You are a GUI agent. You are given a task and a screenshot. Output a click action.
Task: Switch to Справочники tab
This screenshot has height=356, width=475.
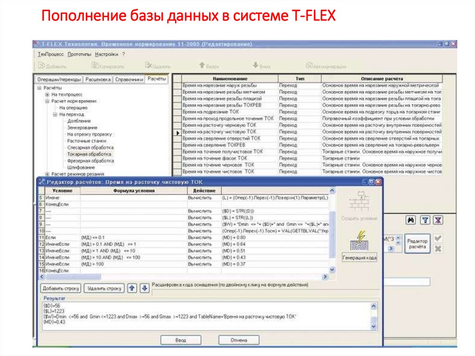pyautogui.click(x=129, y=79)
